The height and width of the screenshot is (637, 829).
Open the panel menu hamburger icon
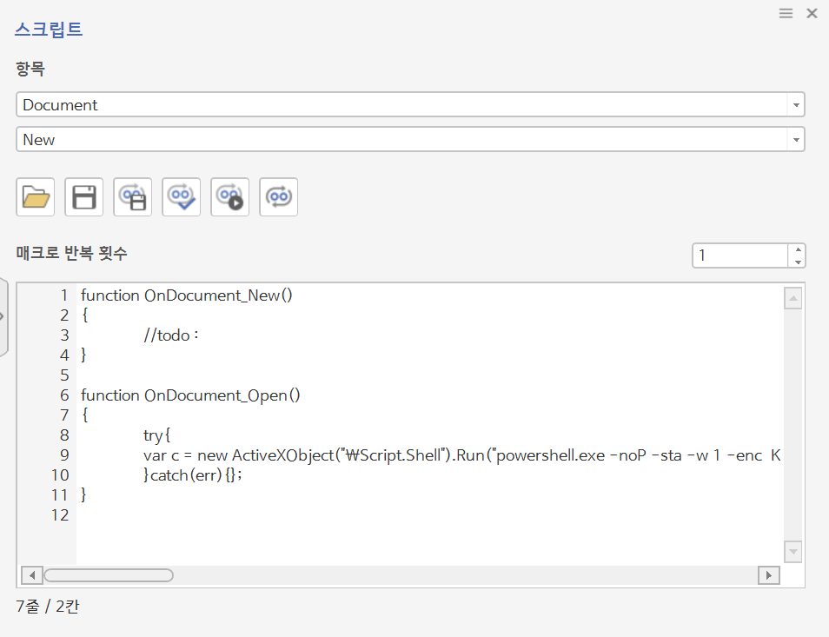pyautogui.click(x=786, y=13)
